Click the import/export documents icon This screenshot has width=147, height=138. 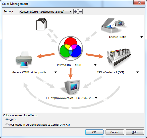click(41, 24)
